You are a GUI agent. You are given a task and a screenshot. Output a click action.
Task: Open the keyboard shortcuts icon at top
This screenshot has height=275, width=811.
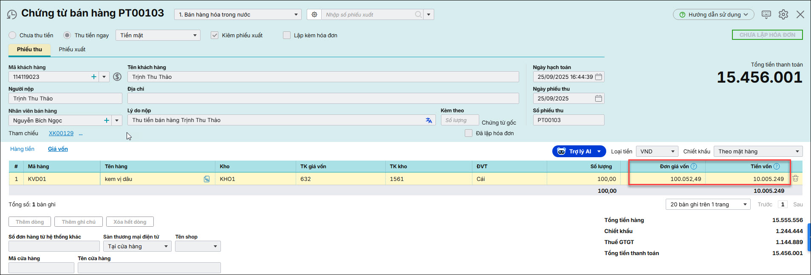pos(766,14)
